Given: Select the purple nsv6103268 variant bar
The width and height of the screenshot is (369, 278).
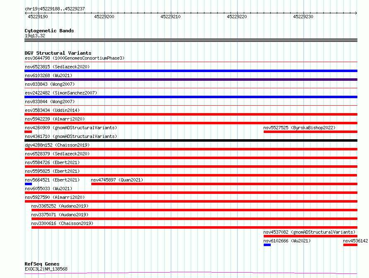Looking at the screenshot, I should pos(191,80).
